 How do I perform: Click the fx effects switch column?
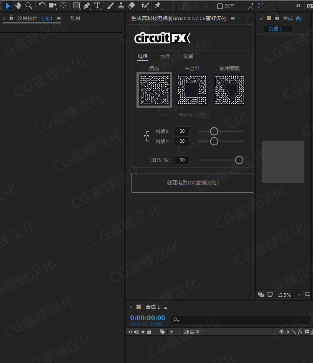300,332
